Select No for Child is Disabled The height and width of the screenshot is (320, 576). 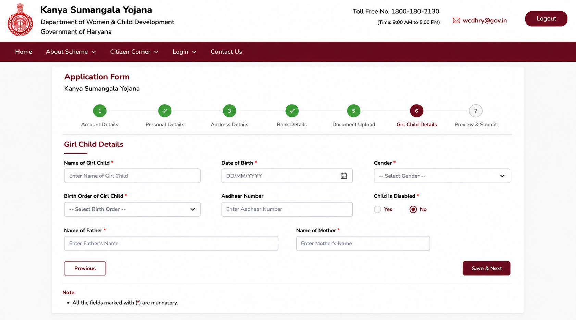413,209
